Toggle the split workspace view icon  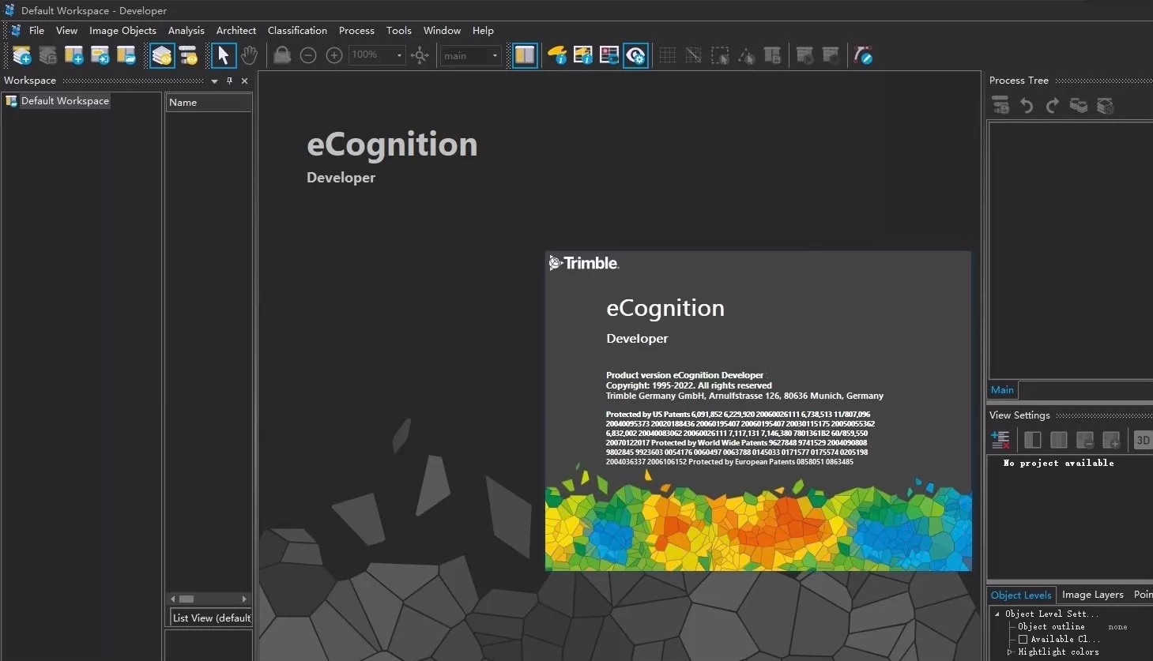tap(525, 55)
